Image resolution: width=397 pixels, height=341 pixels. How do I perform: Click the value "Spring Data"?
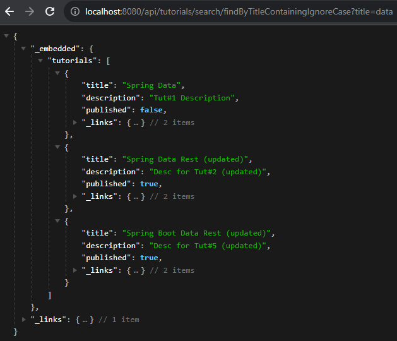pyautogui.click(x=151, y=86)
